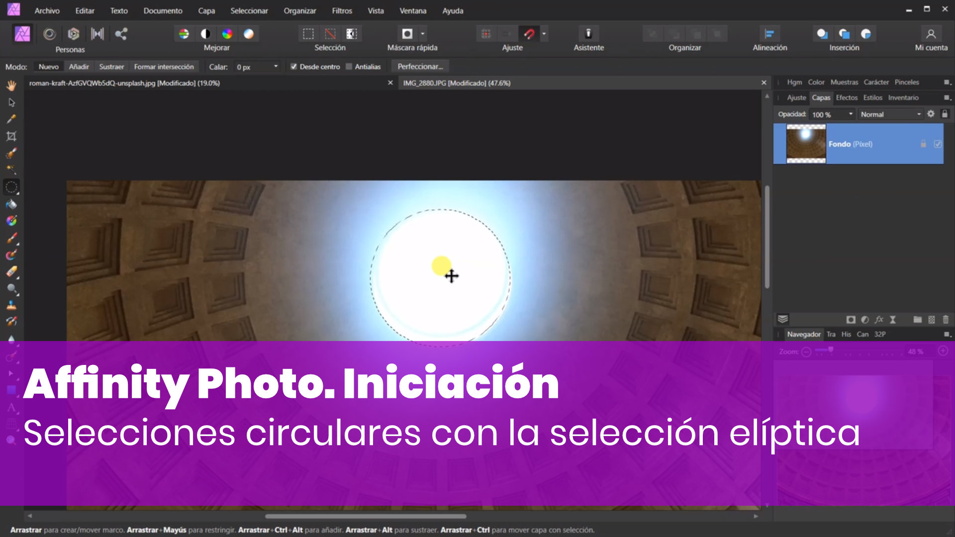Open the Seleccionar menu
This screenshot has width=955, height=537.
pos(249,10)
